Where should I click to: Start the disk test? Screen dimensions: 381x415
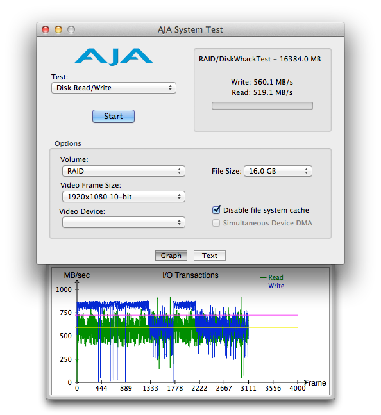(114, 116)
